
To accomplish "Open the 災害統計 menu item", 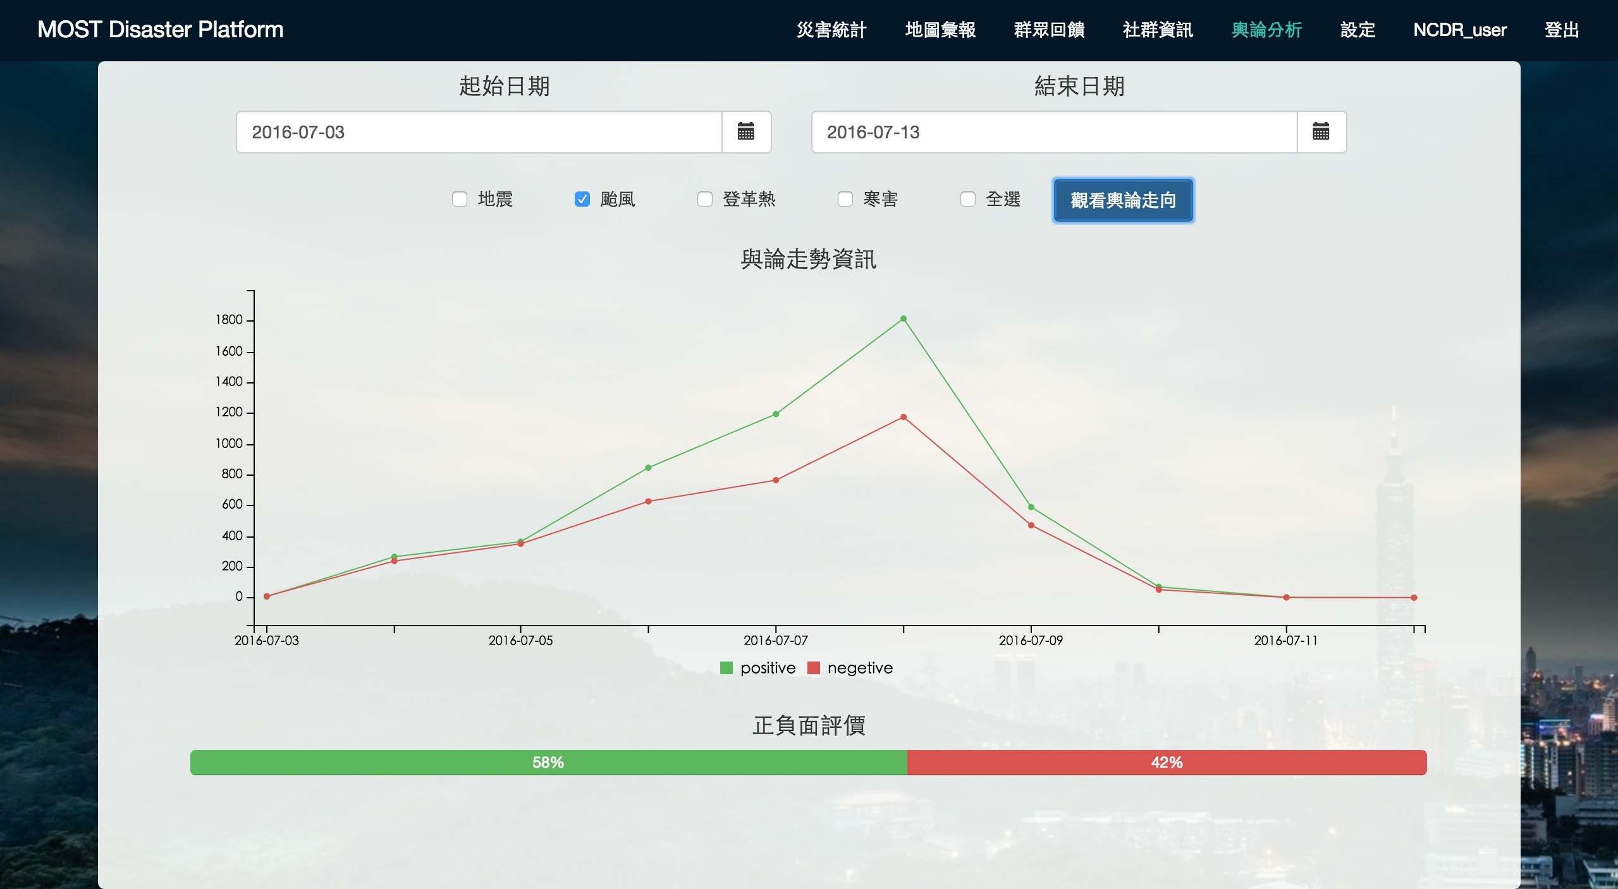I will [x=831, y=30].
